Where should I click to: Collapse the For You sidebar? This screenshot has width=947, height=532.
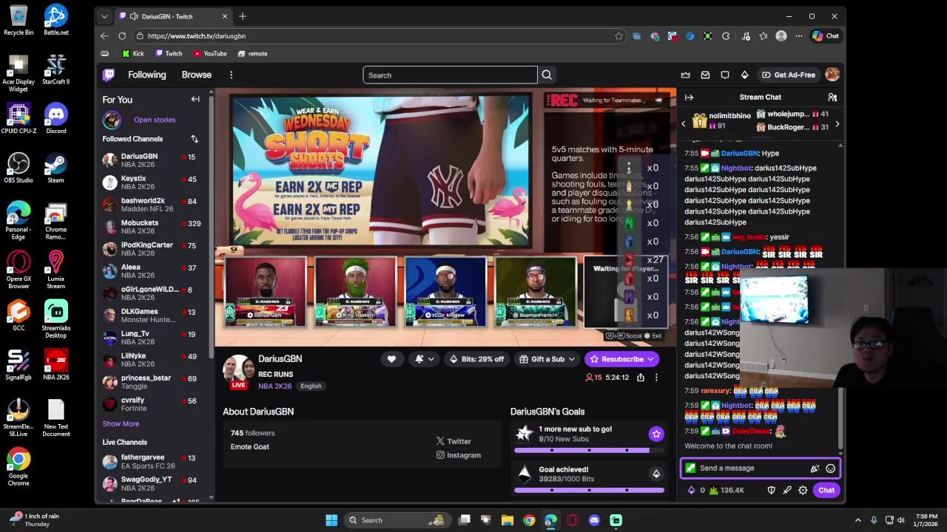[x=195, y=99]
